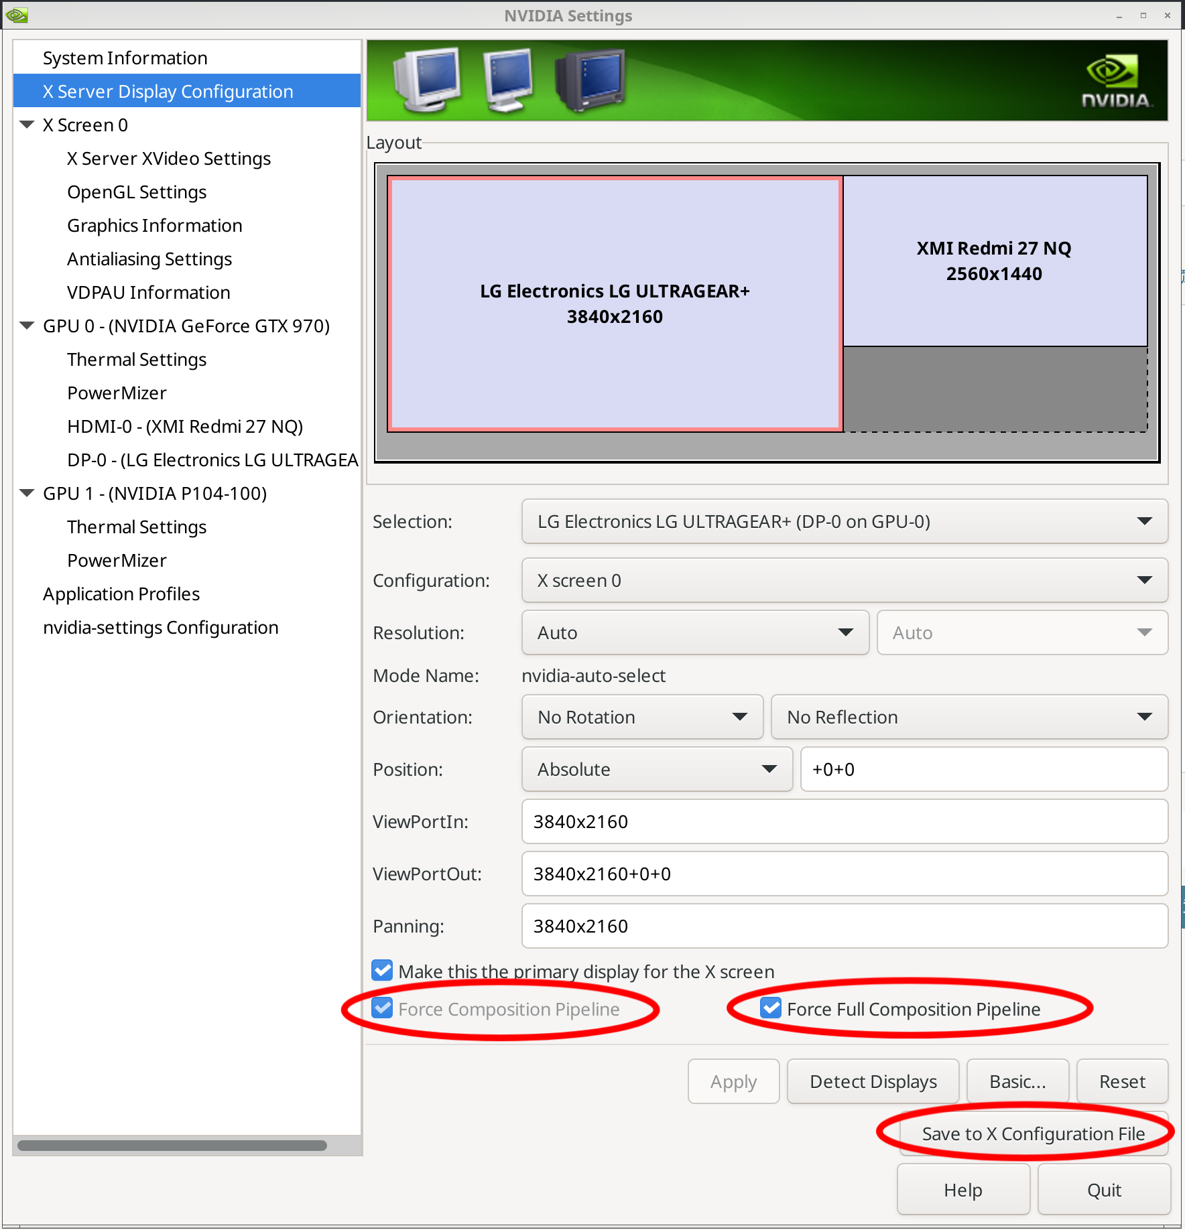
Task: Click the Panning field
Action: pyautogui.click(x=845, y=926)
